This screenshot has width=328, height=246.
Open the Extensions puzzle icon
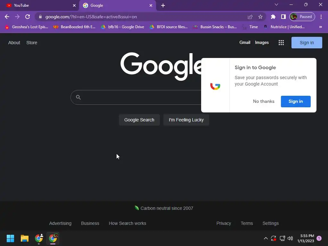click(273, 17)
